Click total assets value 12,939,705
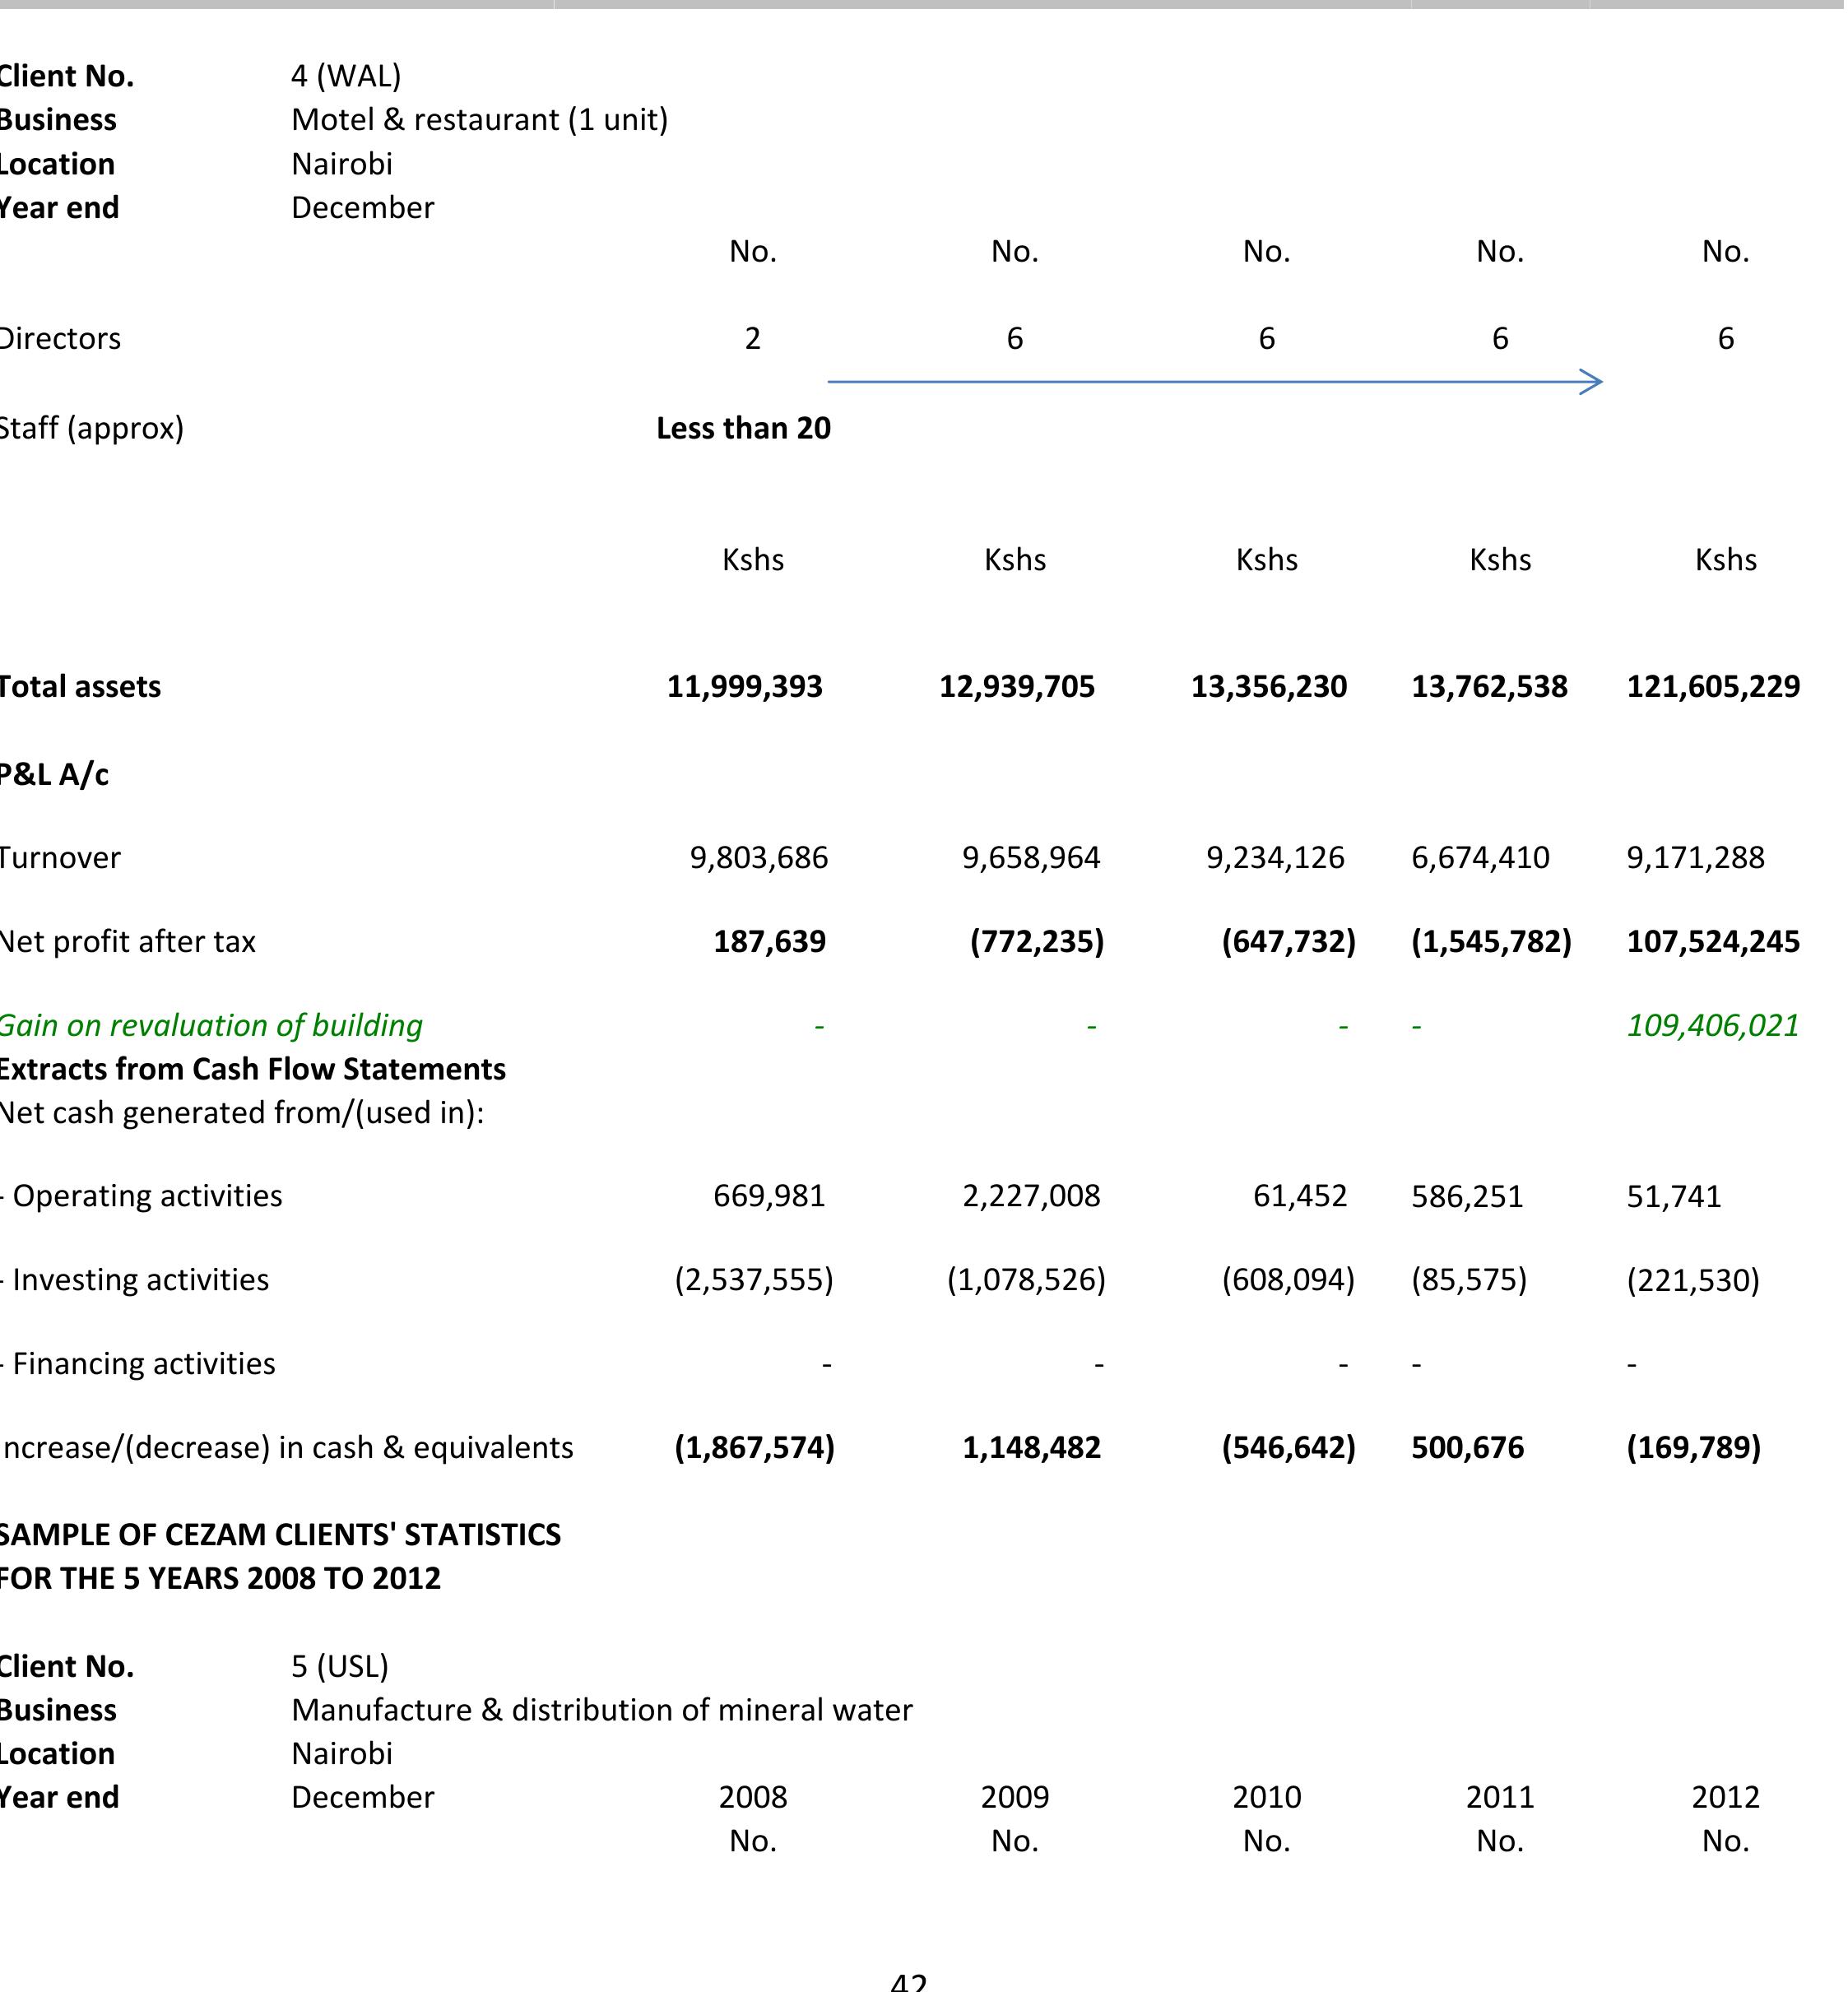 (1017, 687)
